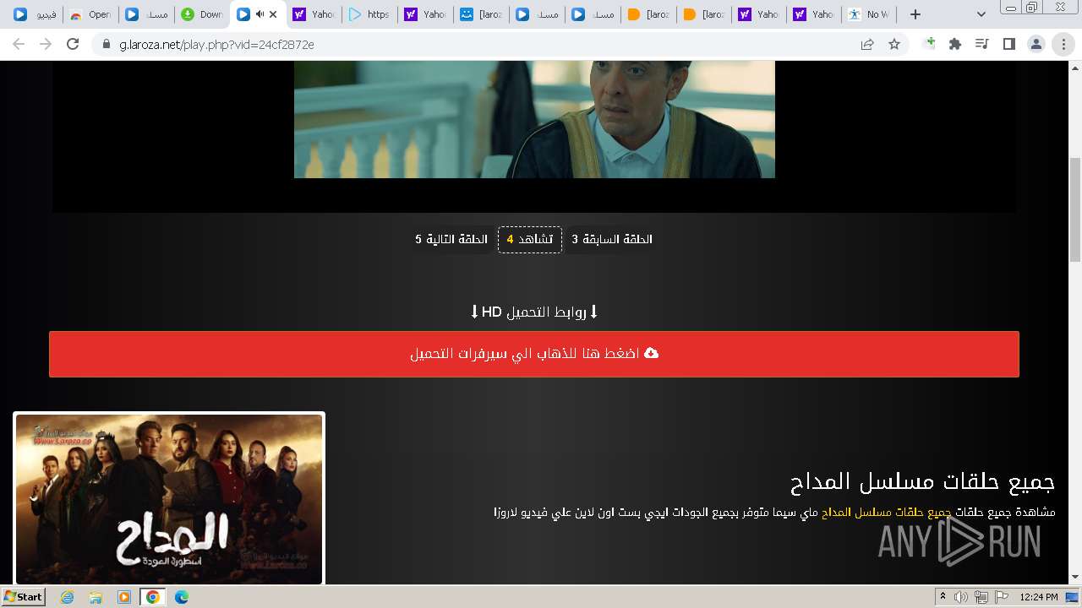Click the 12:24 PM clock
The height and width of the screenshot is (608, 1082).
coord(1039,597)
